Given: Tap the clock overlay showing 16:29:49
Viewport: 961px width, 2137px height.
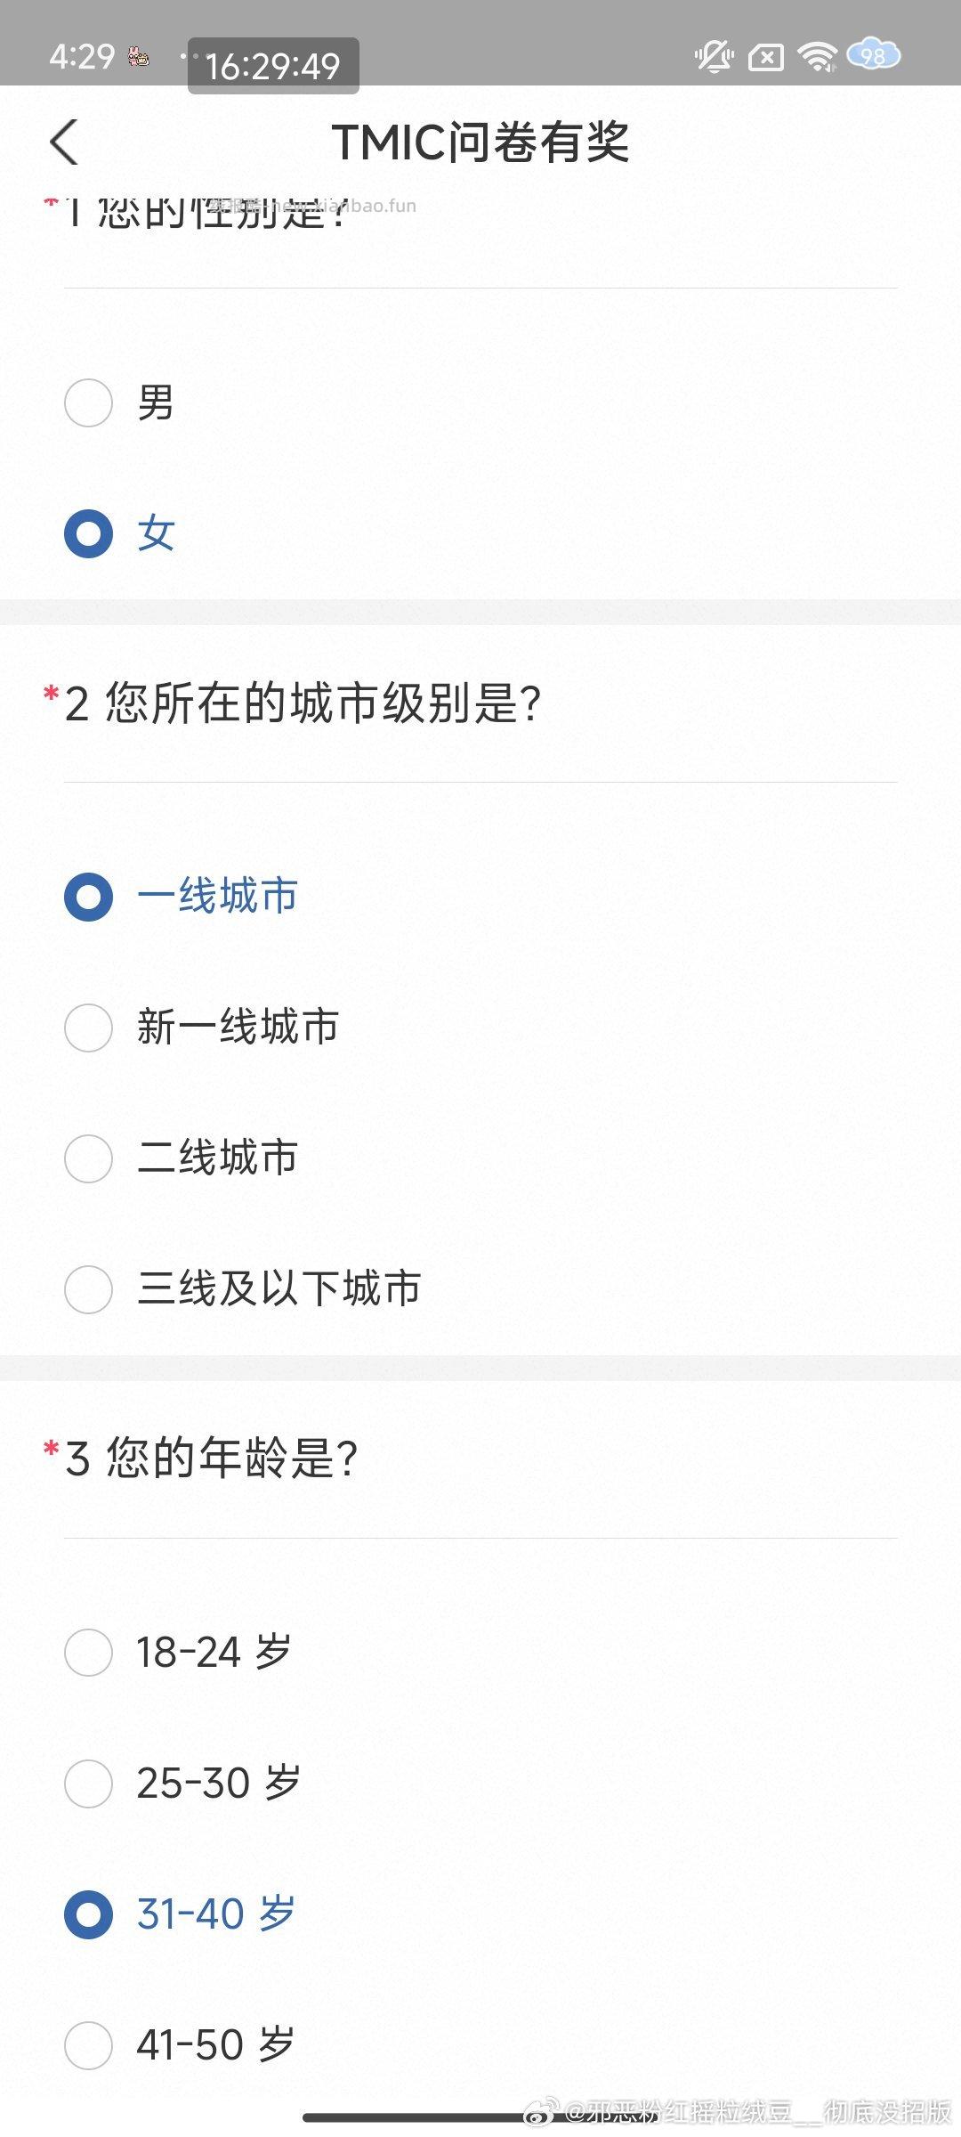Looking at the screenshot, I should 273,63.
